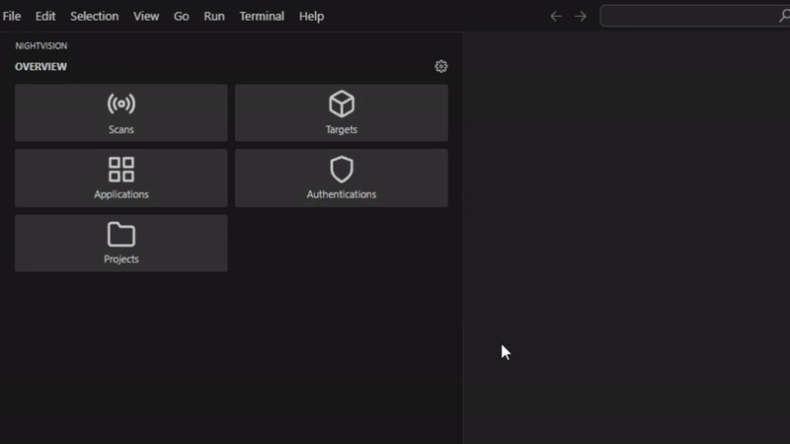Screen dimensions: 790x444
Task: Click the top search command box
Action: pyautogui.click(x=695, y=16)
